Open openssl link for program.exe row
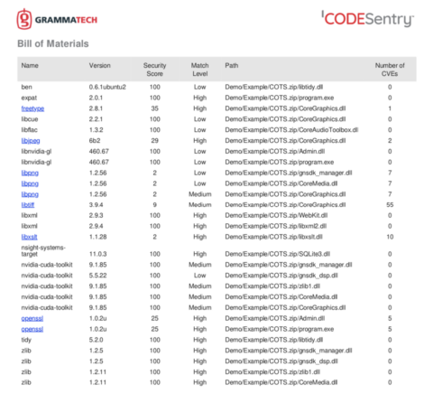The height and width of the screenshot is (394, 433). (32, 329)
